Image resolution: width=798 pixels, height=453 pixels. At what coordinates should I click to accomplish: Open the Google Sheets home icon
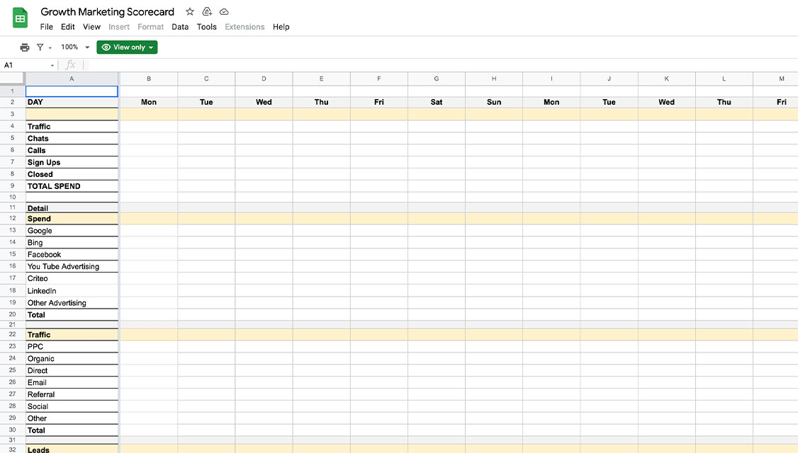click(20, 18)
